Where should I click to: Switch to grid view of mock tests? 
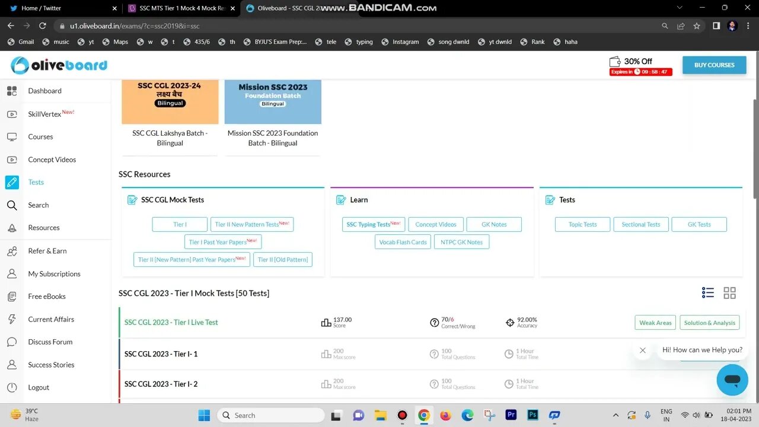click(x=729, y=292)
